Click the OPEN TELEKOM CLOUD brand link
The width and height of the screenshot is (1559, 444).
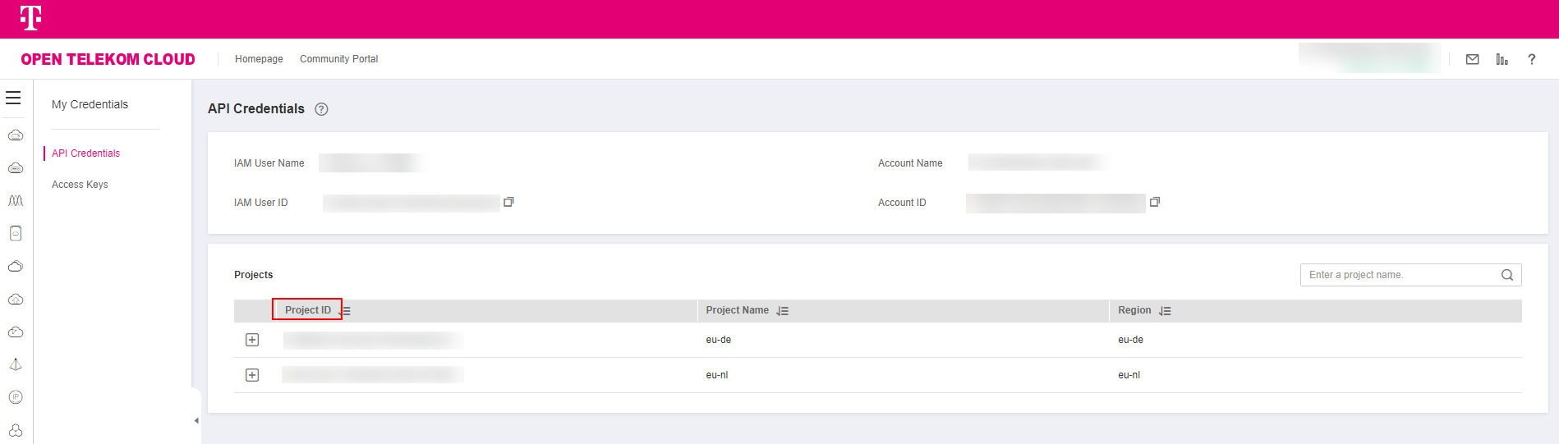pos(108,59)
